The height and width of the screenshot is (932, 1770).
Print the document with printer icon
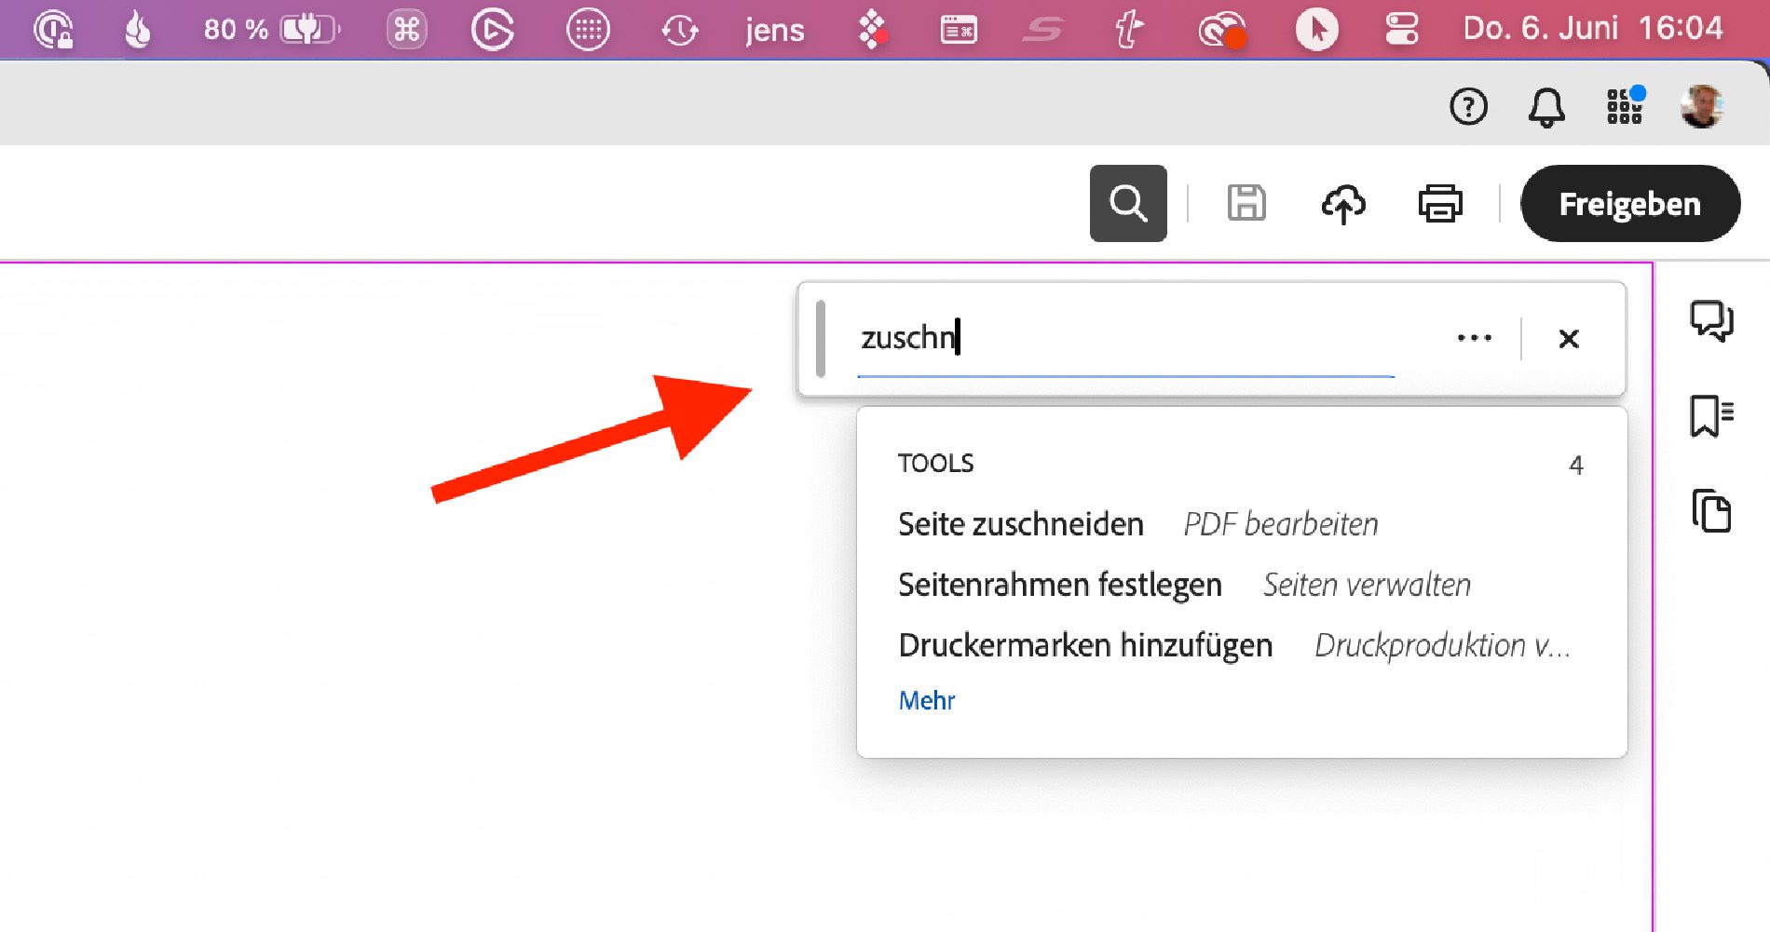(x=1439, y=203)
